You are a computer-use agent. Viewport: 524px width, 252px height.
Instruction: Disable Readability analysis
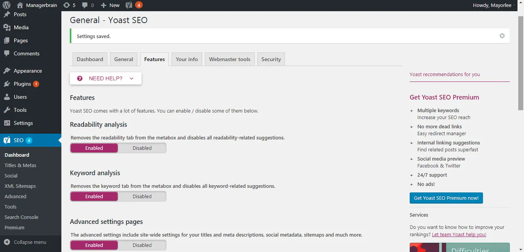click(x=142, y=148)
